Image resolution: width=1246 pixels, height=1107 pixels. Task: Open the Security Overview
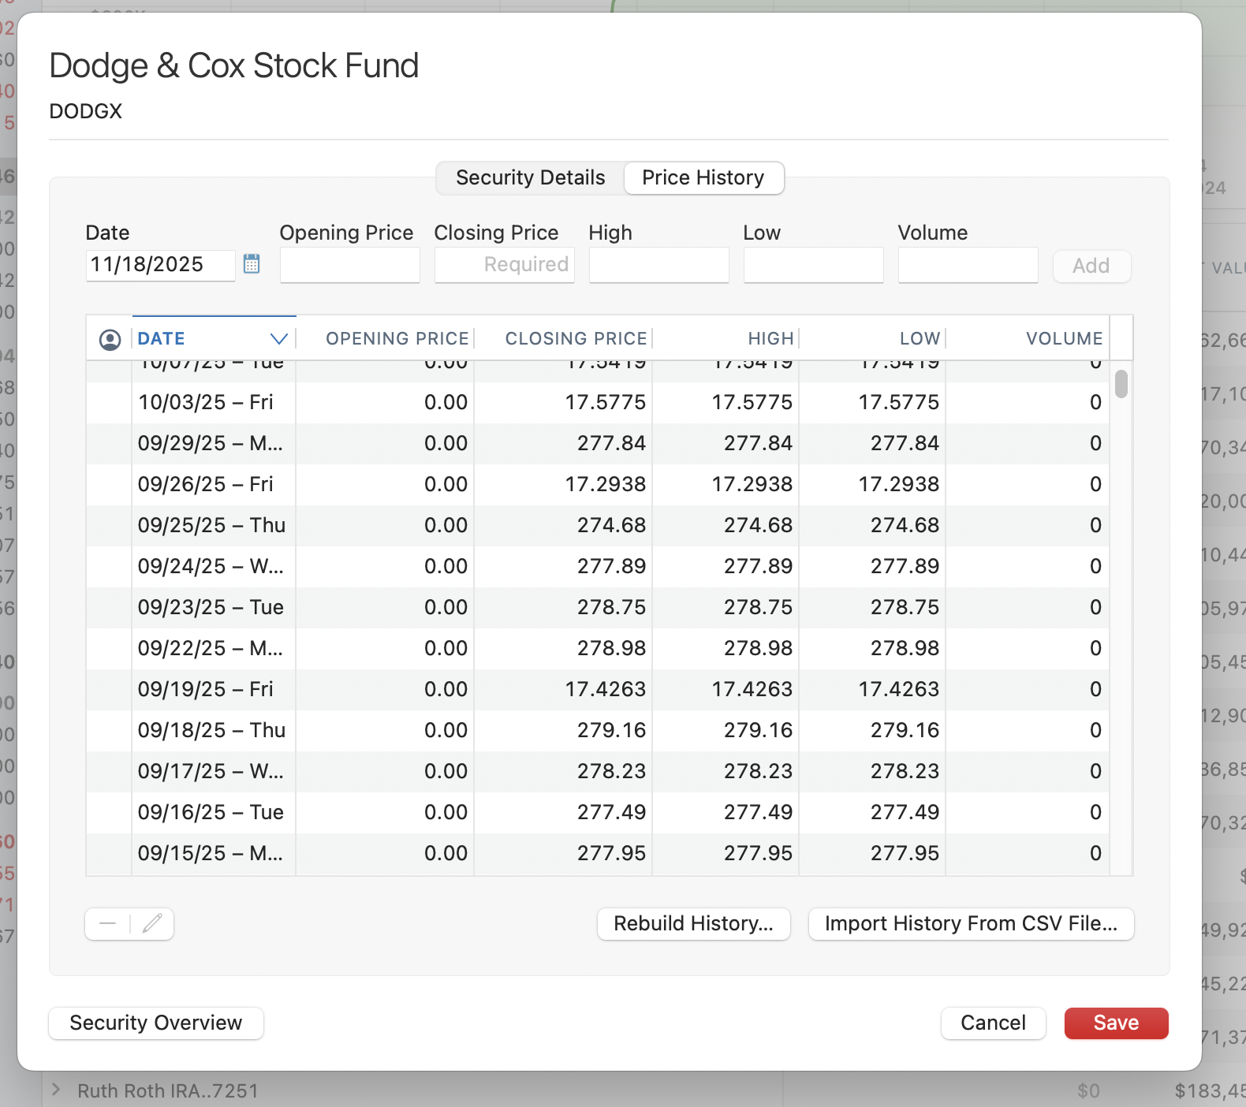tap(156, 1023)
